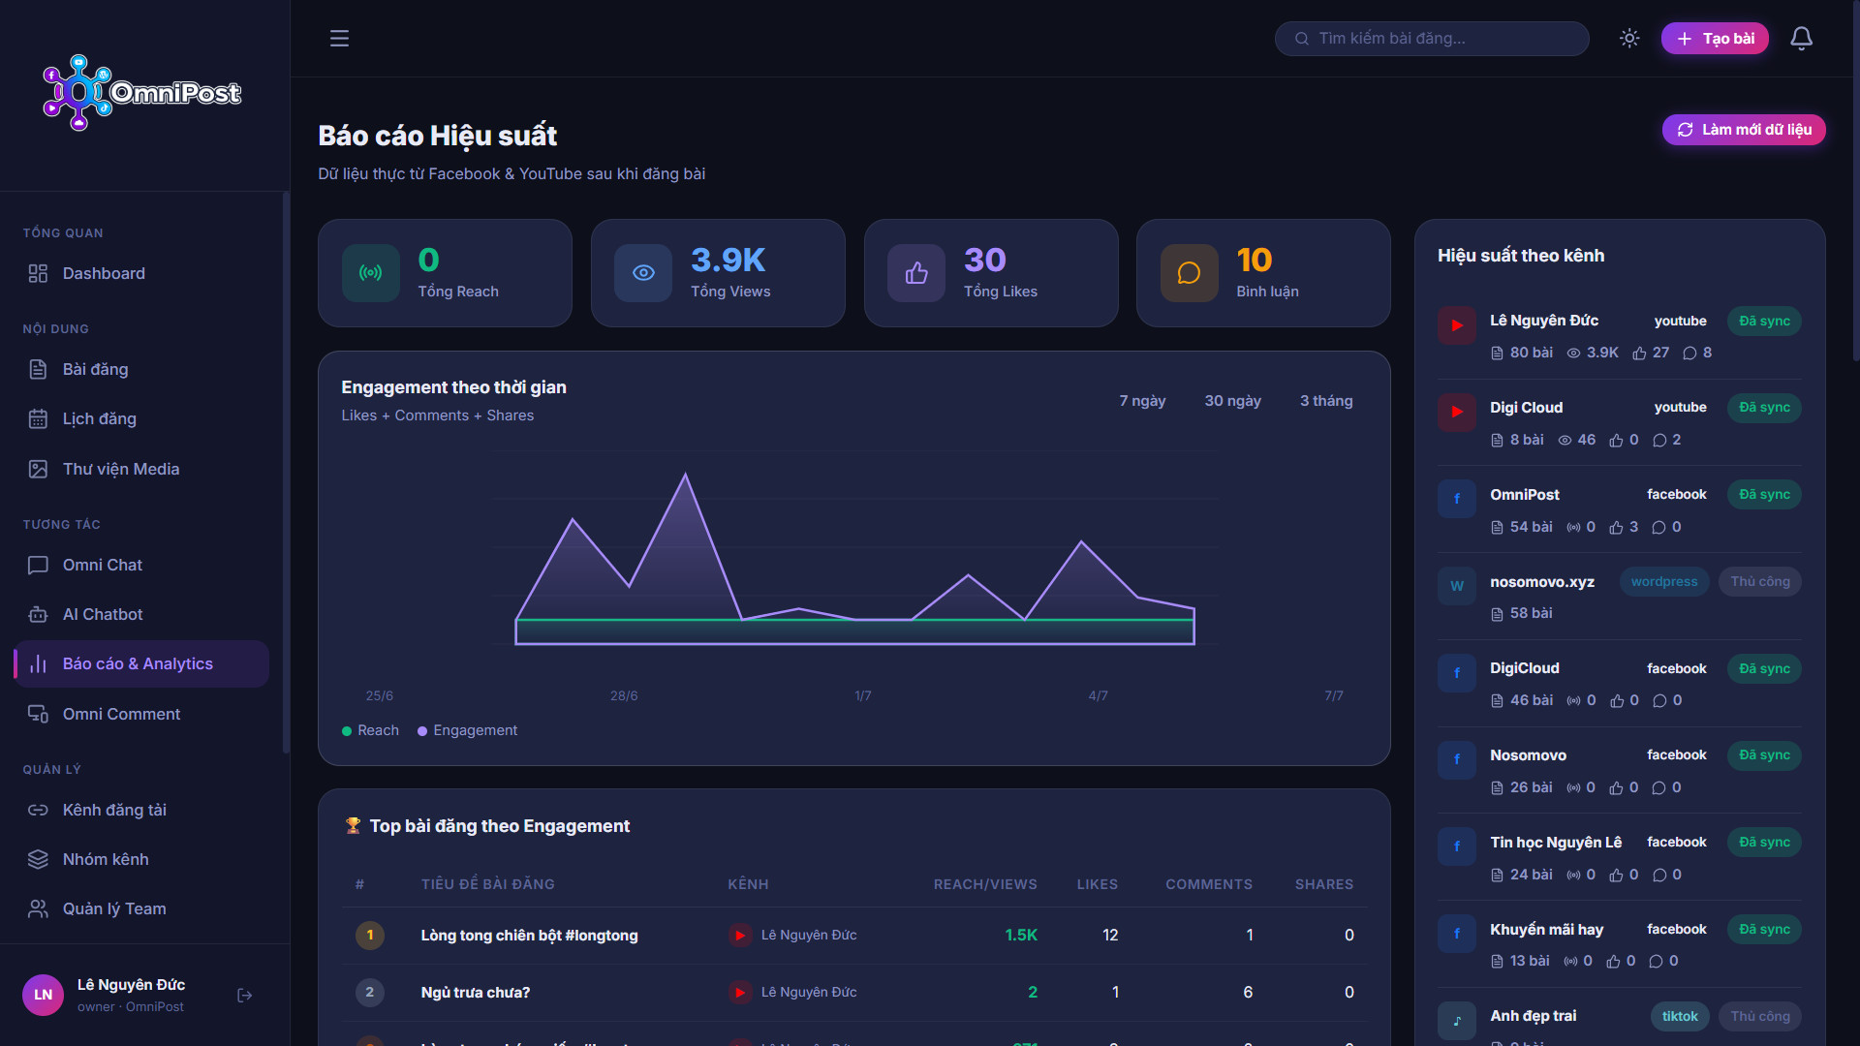The height and width of the screenshot is (1046, 1860).
Task: Open Quản lý Team
Action: [x=141, y=909]
